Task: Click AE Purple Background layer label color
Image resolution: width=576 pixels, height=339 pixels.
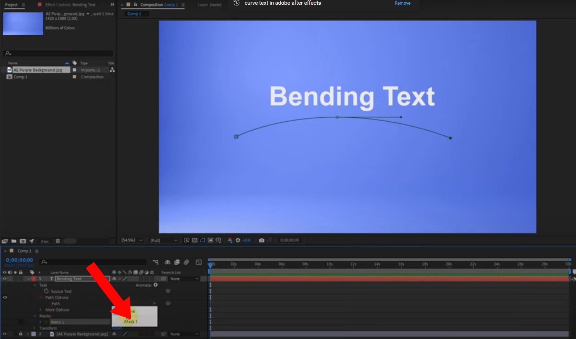Action: tap(34, 334)
